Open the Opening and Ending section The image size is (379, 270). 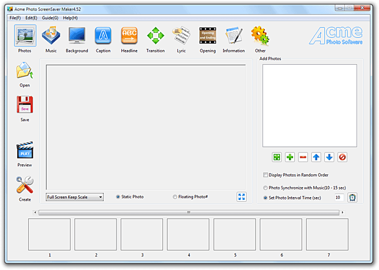pos(208,36)
